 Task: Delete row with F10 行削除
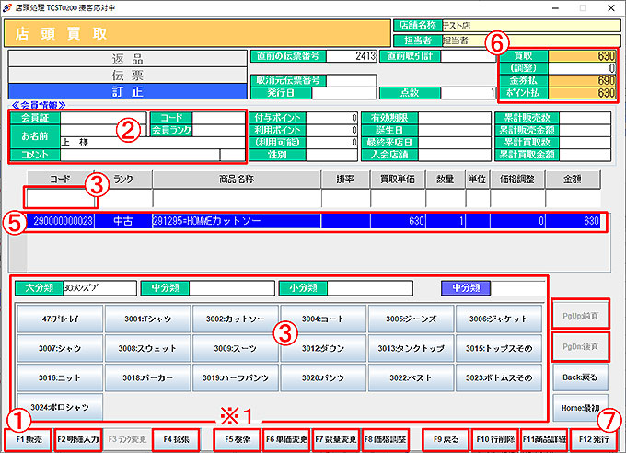(495, 439)
